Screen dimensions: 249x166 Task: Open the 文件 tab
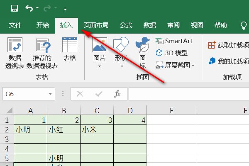point(15,25)
